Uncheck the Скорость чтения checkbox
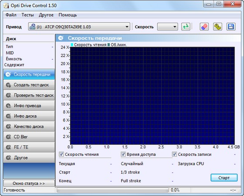The width and height of the screenshot is (244, 196). pos(61,155)
